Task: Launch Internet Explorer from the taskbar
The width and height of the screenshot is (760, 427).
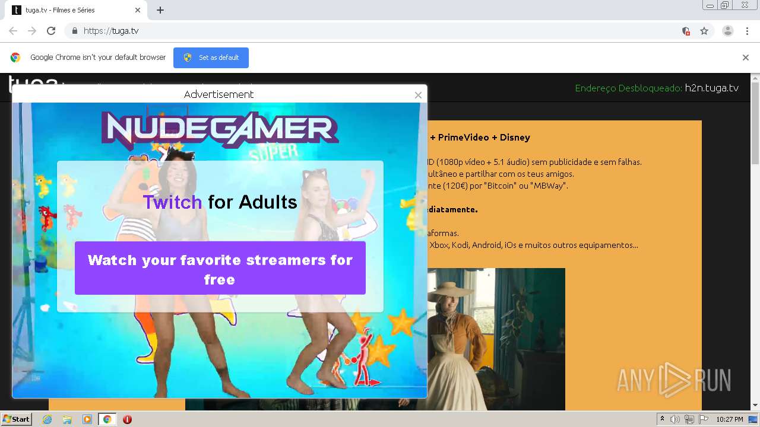Action: pyautogui.click(x=47, y=419)
